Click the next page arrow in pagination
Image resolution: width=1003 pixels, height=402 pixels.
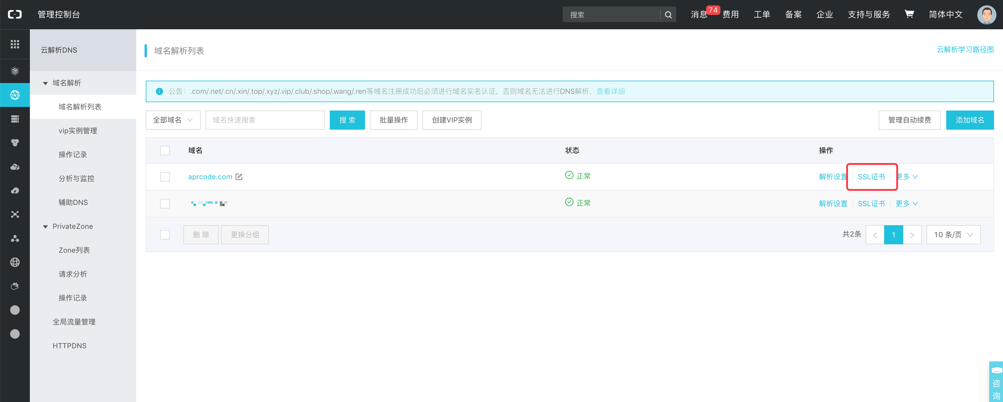(x=912, y=235)
